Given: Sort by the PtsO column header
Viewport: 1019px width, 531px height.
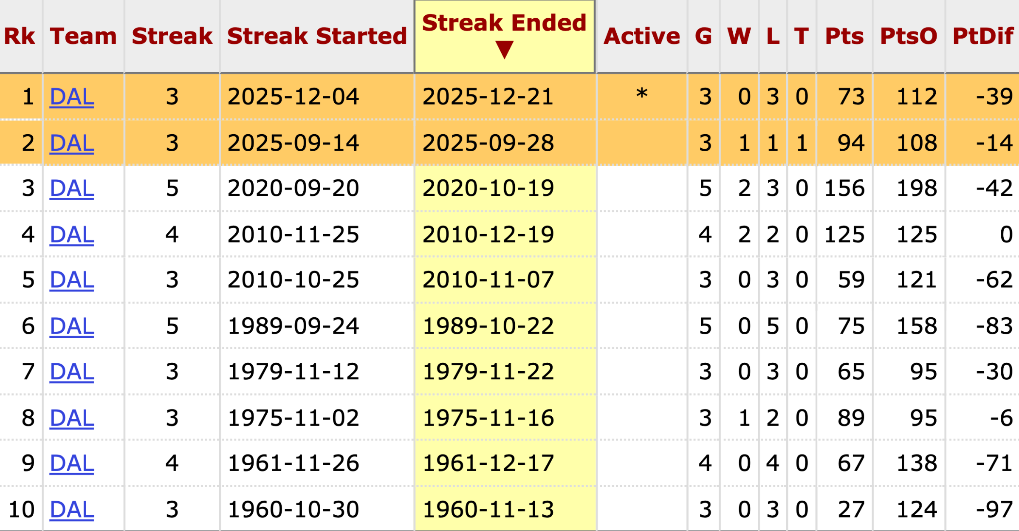Looking at the screenshot, I should (909, 36).
